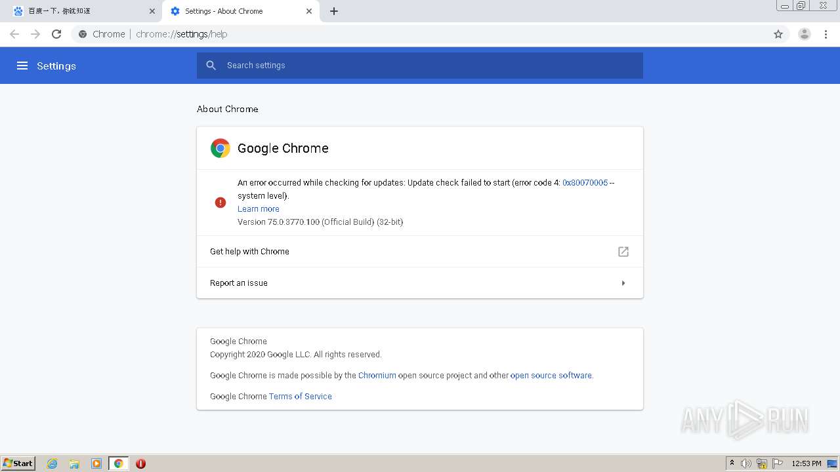
Task: Click the Copyright 2020 Google LLC text
Action: tap(295, 355)
